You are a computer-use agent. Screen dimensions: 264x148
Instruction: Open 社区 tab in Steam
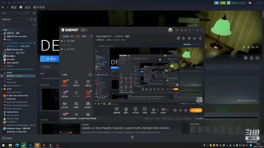[28, 7]
